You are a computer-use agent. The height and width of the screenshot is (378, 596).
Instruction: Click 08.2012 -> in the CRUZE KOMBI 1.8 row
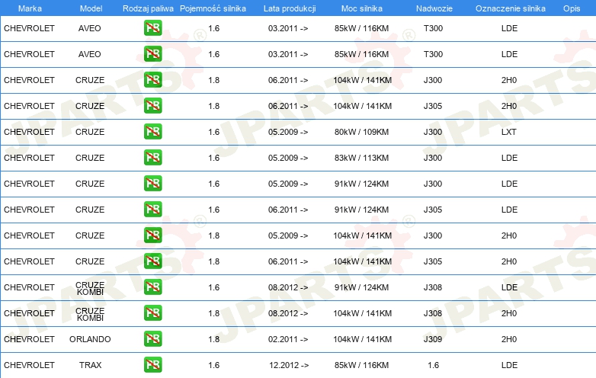point(288,313)
